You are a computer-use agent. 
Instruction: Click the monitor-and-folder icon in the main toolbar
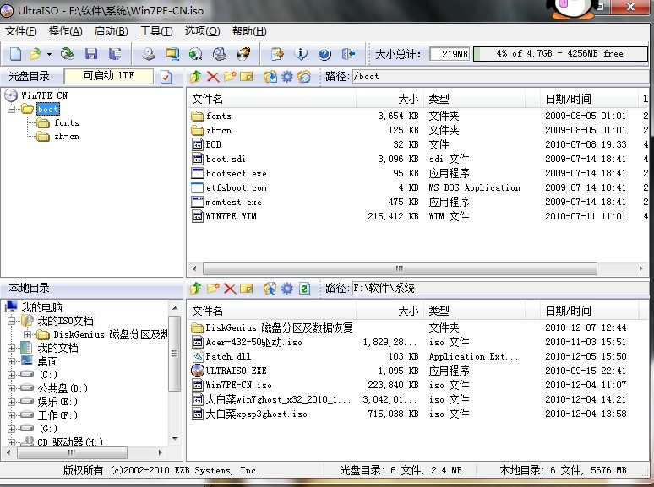tap(172, 54)
